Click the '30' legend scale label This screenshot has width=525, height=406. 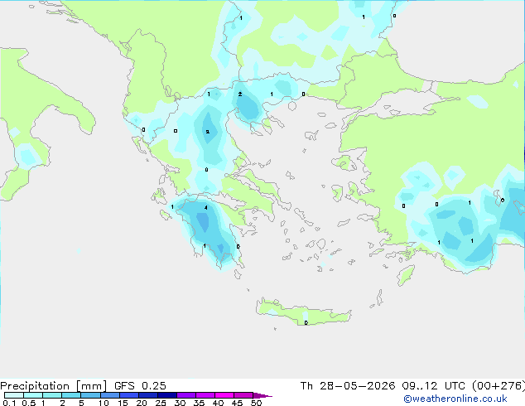click(180, 403)
